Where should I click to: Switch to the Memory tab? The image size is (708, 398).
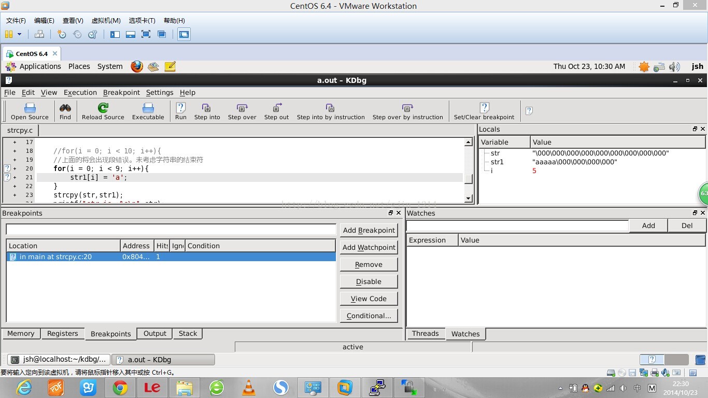click(x=21, y=334)
